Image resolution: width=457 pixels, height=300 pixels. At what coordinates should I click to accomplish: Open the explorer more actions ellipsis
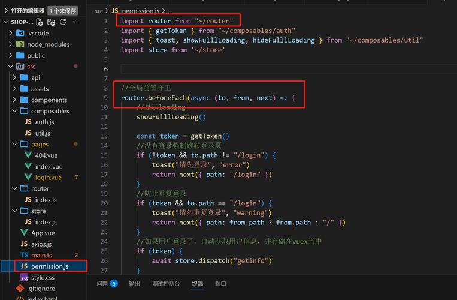pos(77,22)
